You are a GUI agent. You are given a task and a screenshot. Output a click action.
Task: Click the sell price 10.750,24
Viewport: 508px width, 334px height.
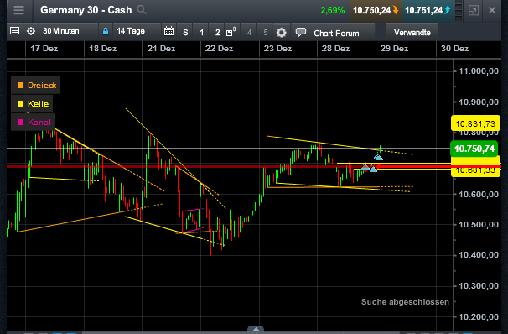376,10
